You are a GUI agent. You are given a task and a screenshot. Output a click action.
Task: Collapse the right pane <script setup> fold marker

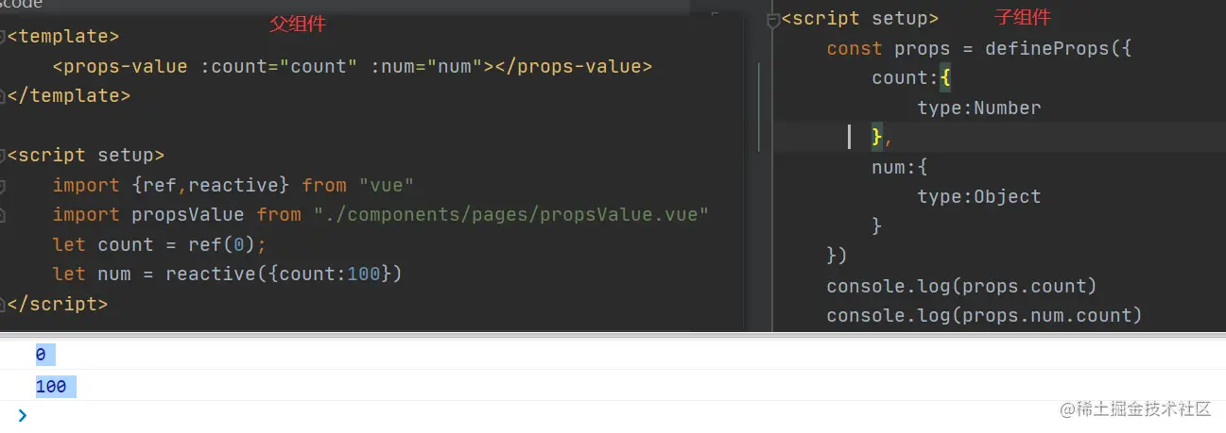[774, 19]
